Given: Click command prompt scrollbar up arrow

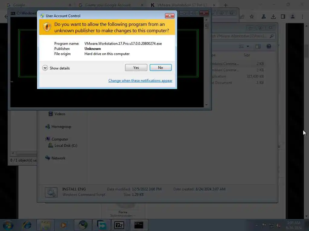Looking at the screenshot, I should [206, 20].
